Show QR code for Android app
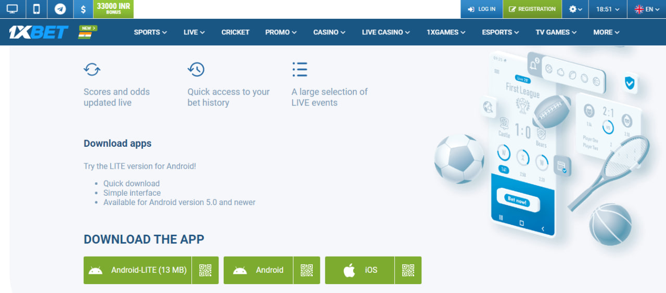 [x=307, y=270]
